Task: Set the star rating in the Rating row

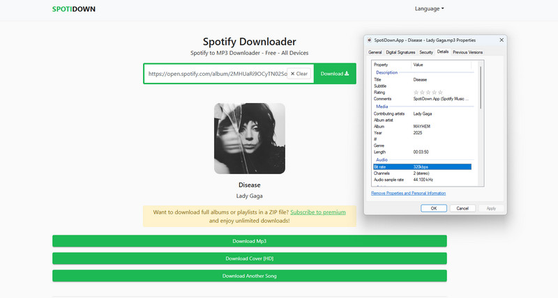Action: pyautogui.click(x=428, y=93)
